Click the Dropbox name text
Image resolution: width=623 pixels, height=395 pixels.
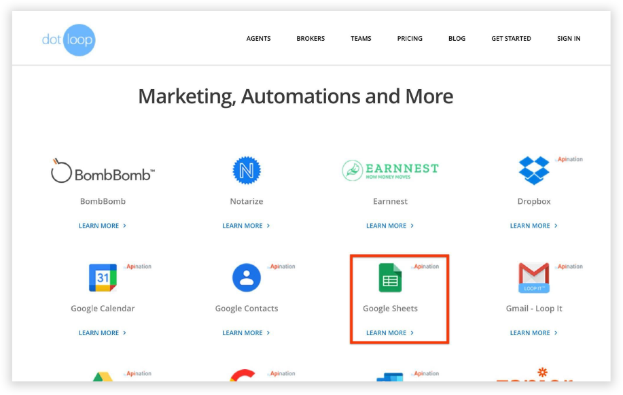pos(534,201)
